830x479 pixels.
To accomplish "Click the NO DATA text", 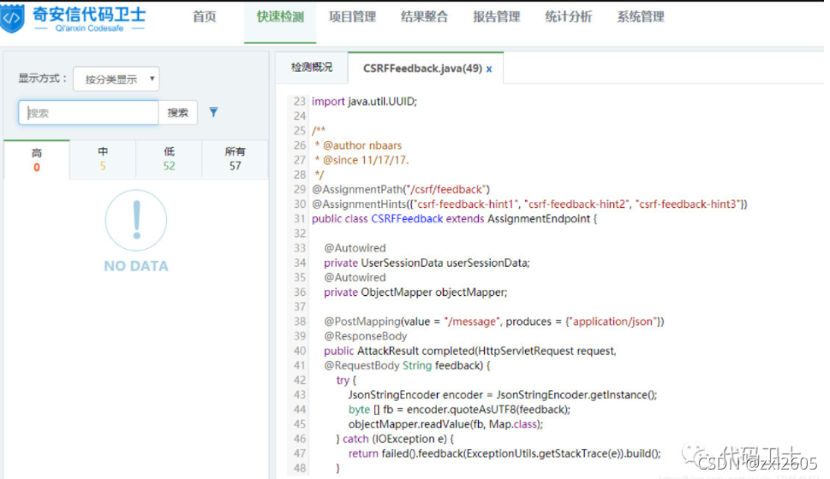I will [x=136, y=266].
